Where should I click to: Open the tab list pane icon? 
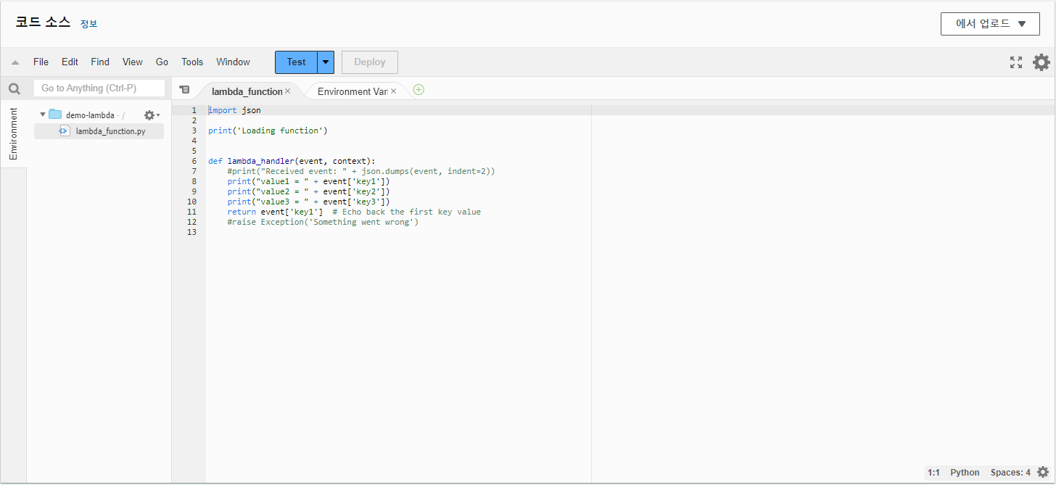click(x=184, y=89)
